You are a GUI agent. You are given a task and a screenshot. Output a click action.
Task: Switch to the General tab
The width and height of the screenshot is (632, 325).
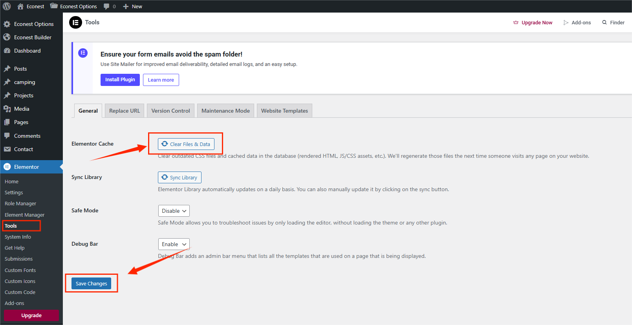click(88, 111)
